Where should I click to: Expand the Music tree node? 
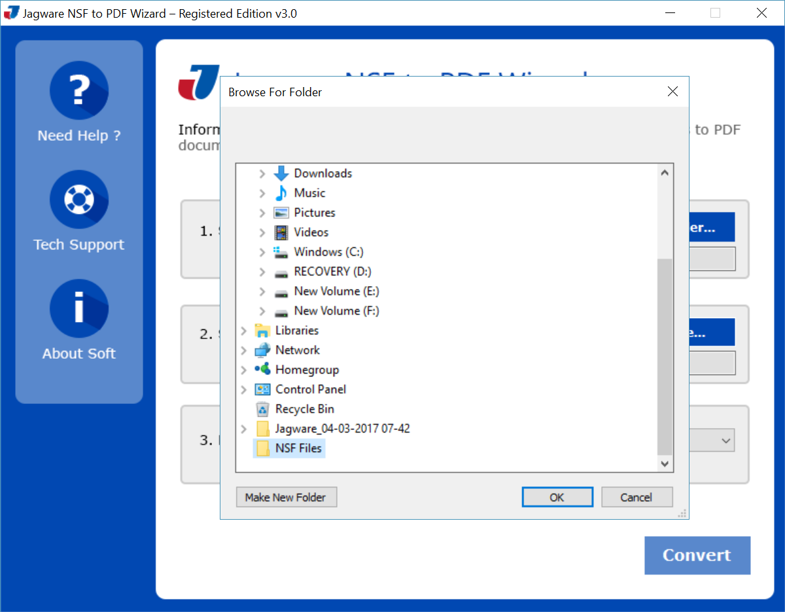point(262,193)
